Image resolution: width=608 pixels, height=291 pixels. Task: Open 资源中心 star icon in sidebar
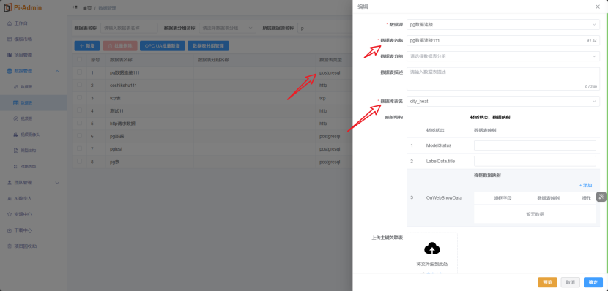(10, 214)
